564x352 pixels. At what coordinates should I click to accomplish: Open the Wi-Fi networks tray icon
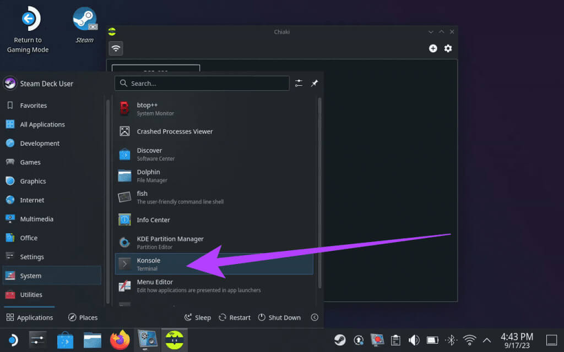click(469, 340)
